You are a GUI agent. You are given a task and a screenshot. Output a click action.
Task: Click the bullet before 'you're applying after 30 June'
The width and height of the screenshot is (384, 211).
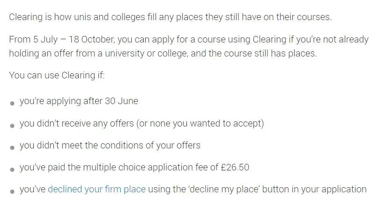(x=12, y=103)
